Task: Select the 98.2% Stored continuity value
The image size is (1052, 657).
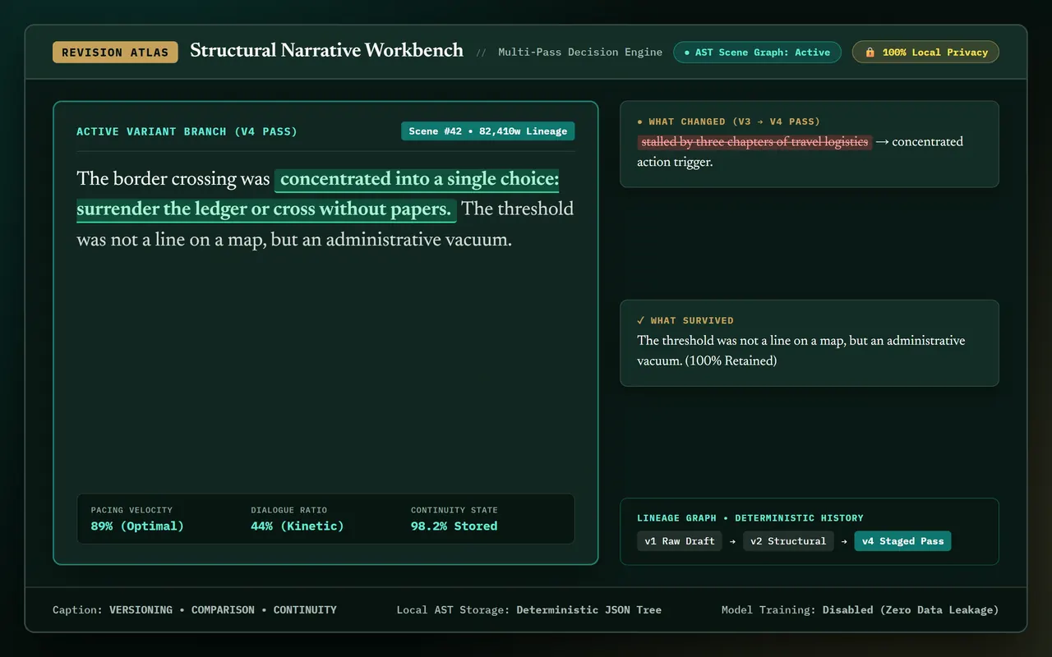Action: coord(454,526)
